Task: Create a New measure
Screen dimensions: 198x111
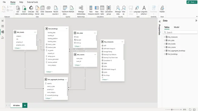Action: [x=91, y=10]
